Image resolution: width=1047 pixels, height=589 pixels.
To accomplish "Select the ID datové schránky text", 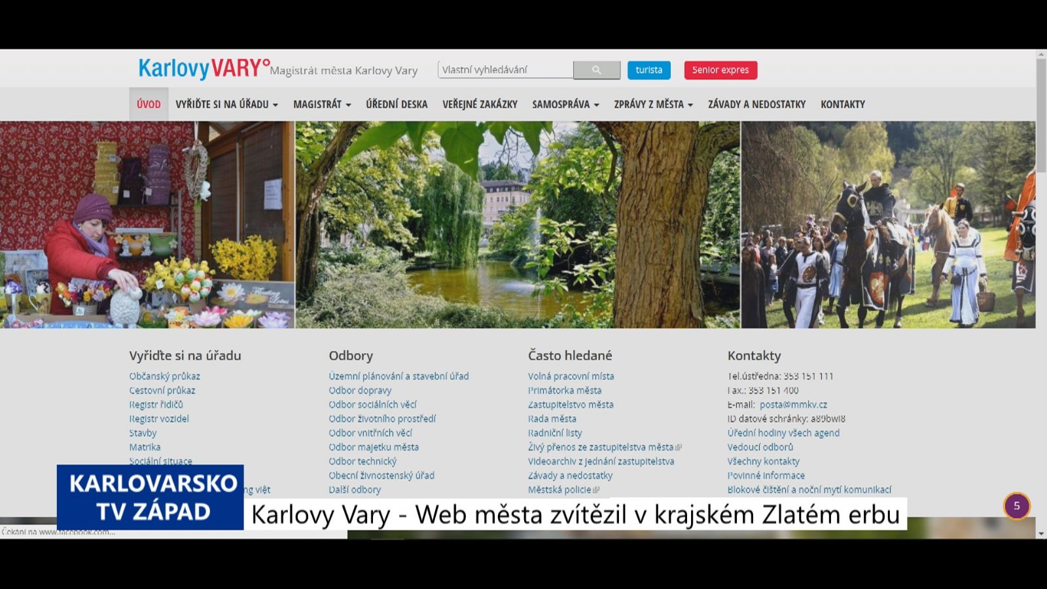I will [x=787, y=419].
